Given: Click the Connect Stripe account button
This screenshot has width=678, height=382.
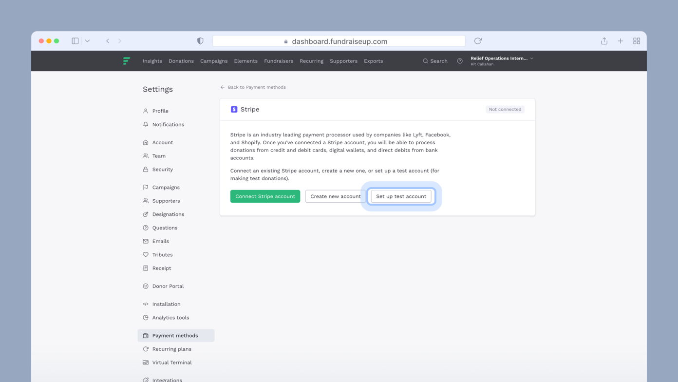Looking at the screenshot, I should pyautogui.click(x=265, y=196).
